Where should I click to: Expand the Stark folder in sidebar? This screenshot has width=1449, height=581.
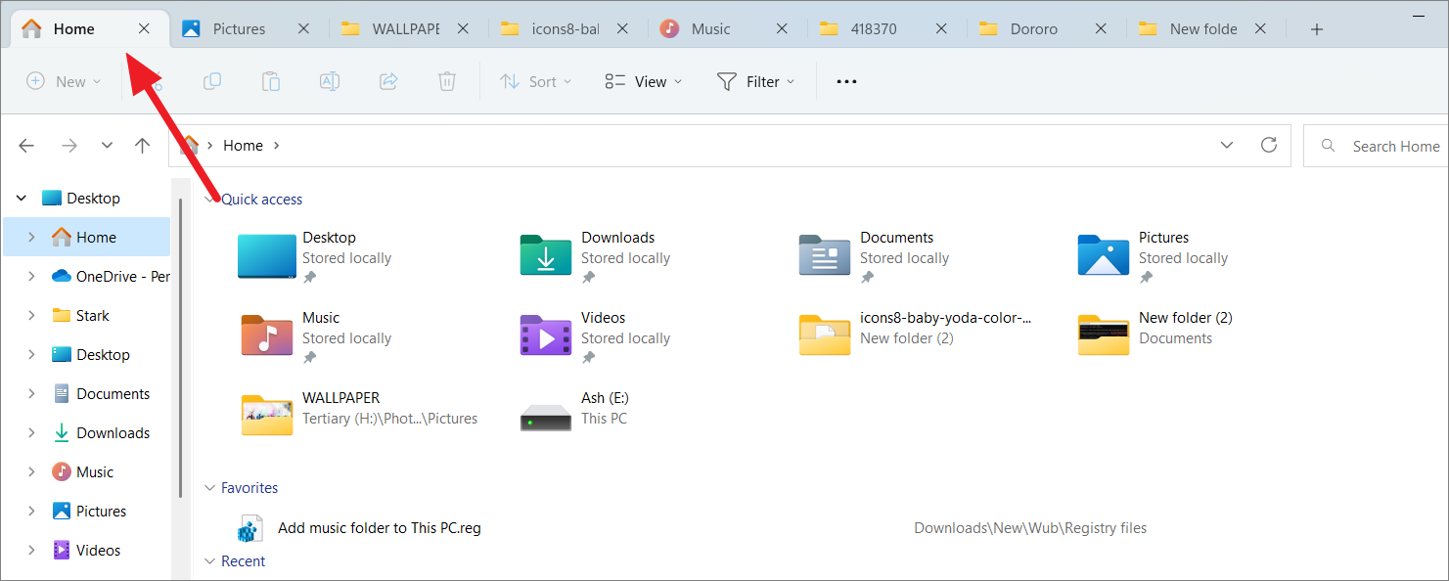click(x=31, y=316)
